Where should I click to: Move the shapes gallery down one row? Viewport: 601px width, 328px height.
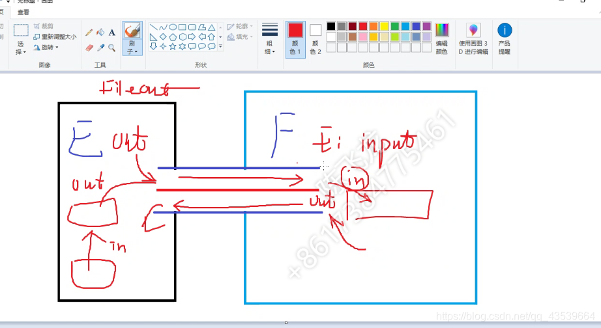click(220, 36)
